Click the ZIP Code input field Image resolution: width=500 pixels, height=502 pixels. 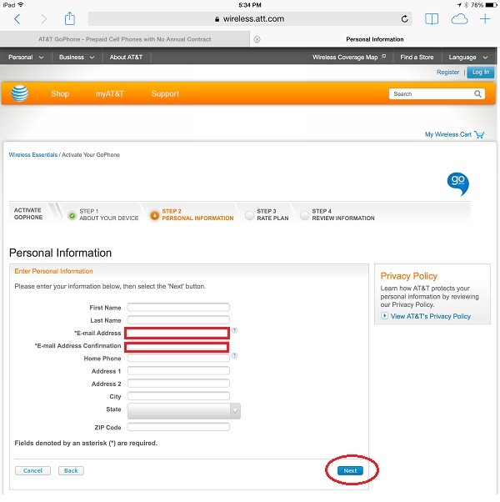pyautogui.click(x=178, y=427)
